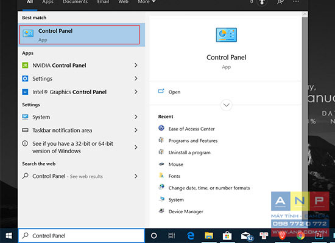Select Intel Graphics Control Panel result
Screen dimensions: 335x243
81,92
